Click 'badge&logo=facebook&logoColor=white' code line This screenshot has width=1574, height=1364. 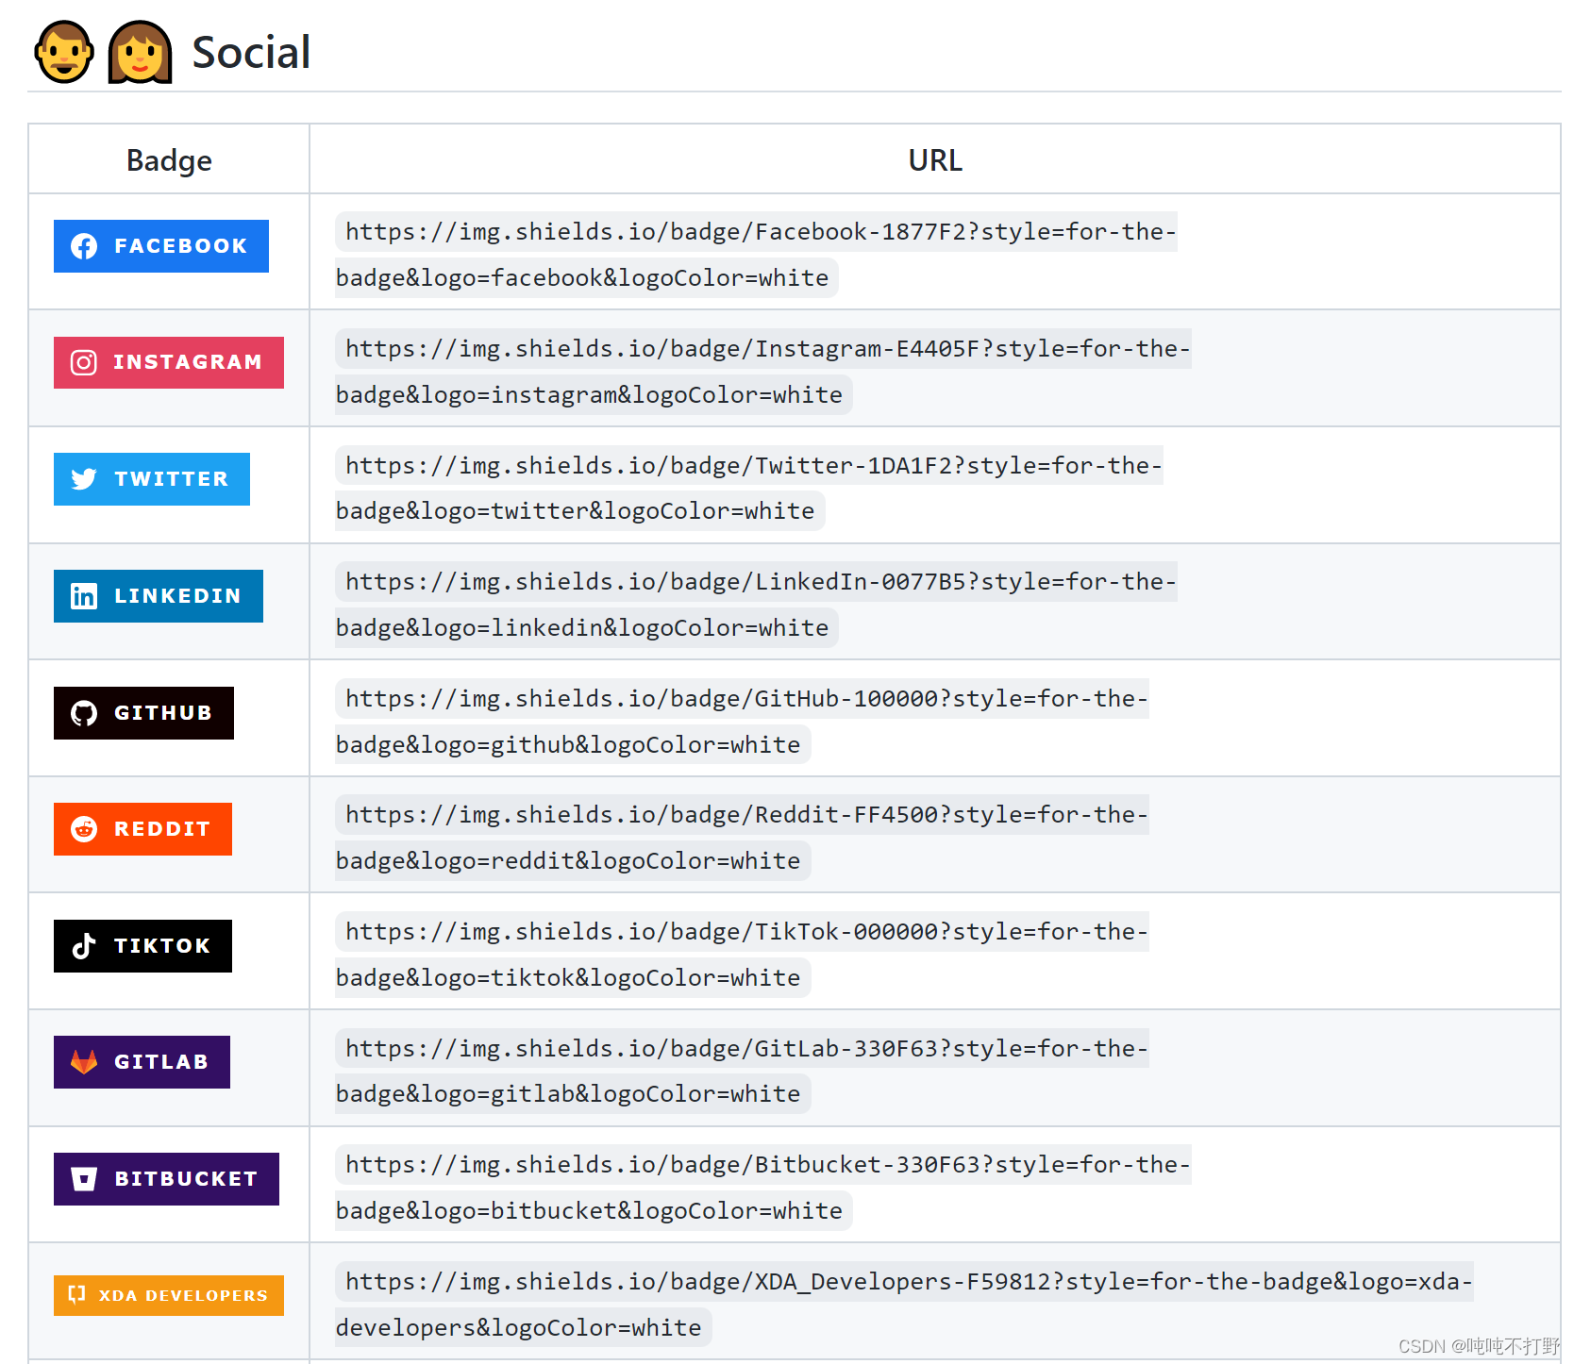point(586,278)
